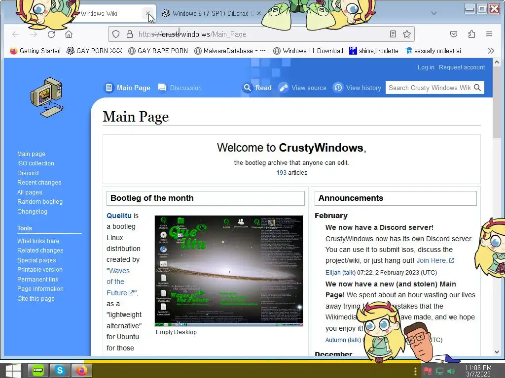Open the taskbar clock showing 11:06 PM
Viewport: 505px width, 378px height.
pyautogui.click(x=478, y=371)
